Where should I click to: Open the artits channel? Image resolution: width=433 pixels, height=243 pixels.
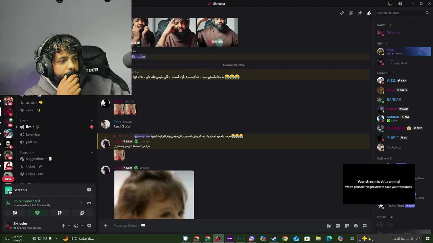point(56,103)
